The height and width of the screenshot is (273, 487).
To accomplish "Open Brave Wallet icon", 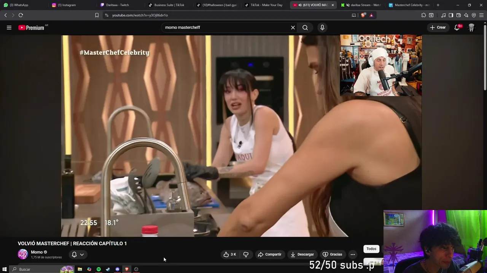I will point(458,15).
